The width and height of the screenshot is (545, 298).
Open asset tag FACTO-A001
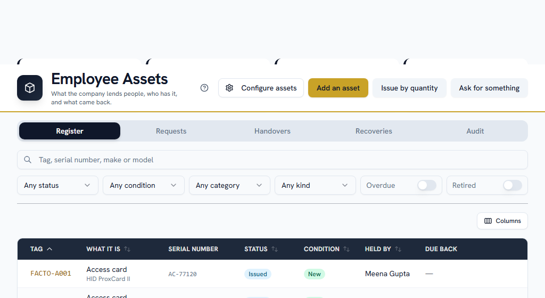pos(51,274)
